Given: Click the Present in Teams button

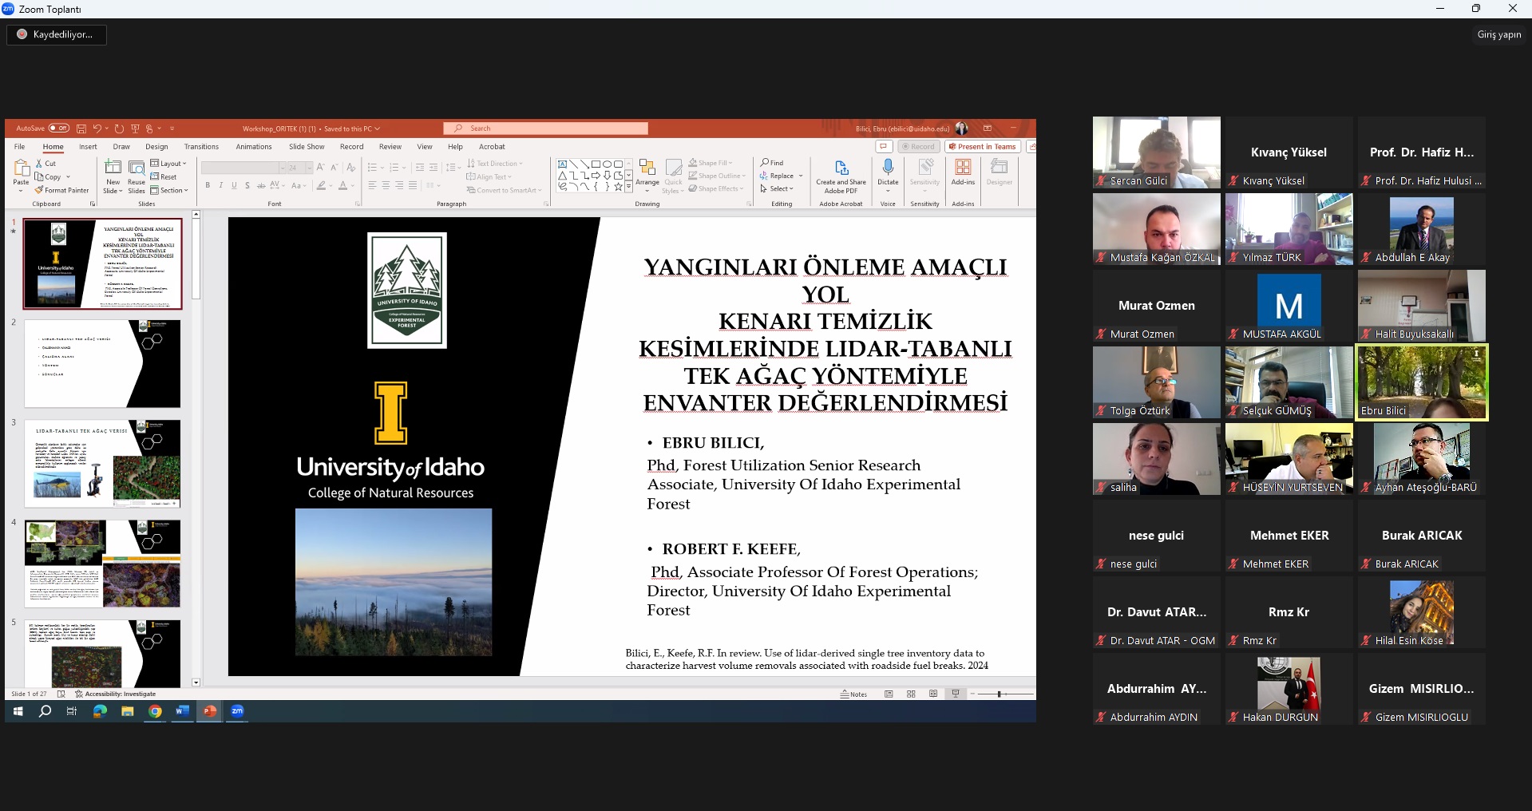Looking at the screenshot, I should (x=983, y=147).
